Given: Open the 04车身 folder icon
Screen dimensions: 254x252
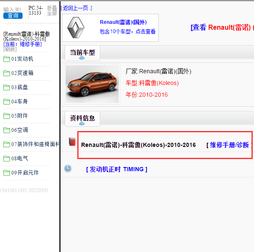Looking at the screenshot, I should tap(7, 102).
